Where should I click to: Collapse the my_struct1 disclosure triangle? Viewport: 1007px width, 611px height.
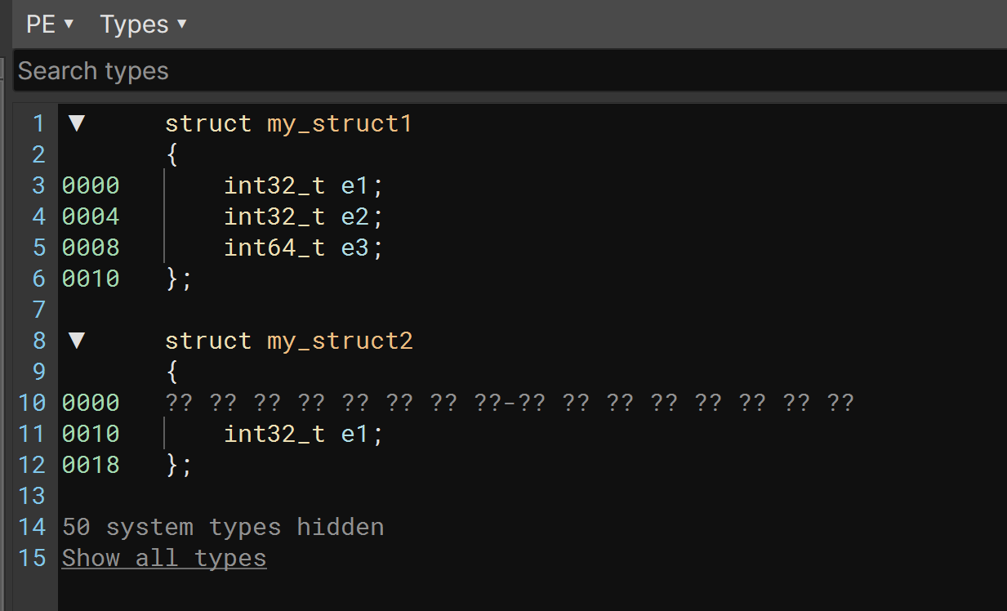click(x=76, y=123)
